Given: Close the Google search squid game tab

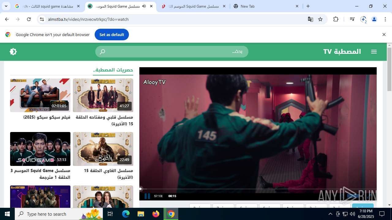Looking at the screenshot, I should coord(78,6).
